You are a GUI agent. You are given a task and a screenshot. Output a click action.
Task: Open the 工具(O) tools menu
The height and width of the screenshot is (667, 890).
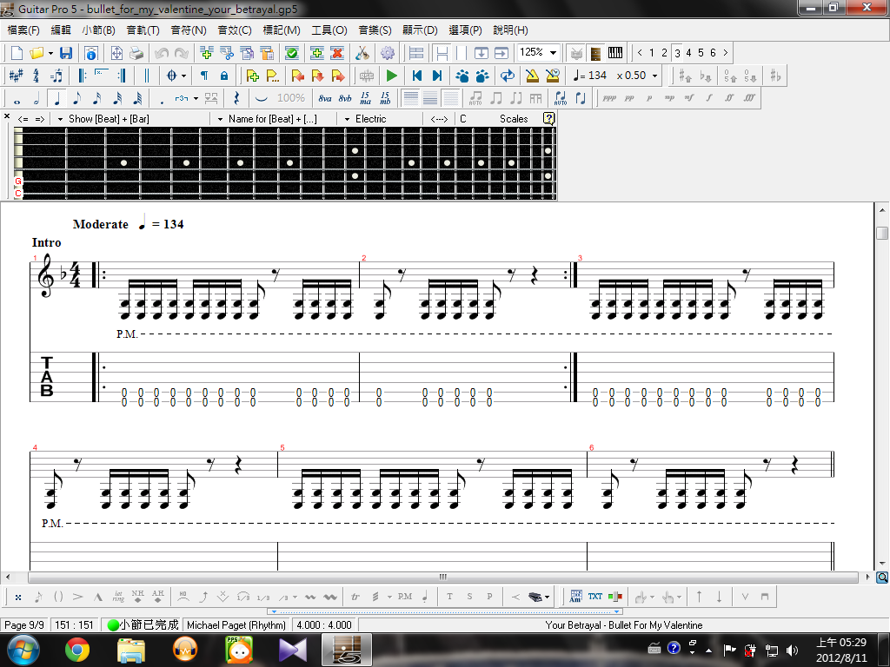[x=329, y=30]
